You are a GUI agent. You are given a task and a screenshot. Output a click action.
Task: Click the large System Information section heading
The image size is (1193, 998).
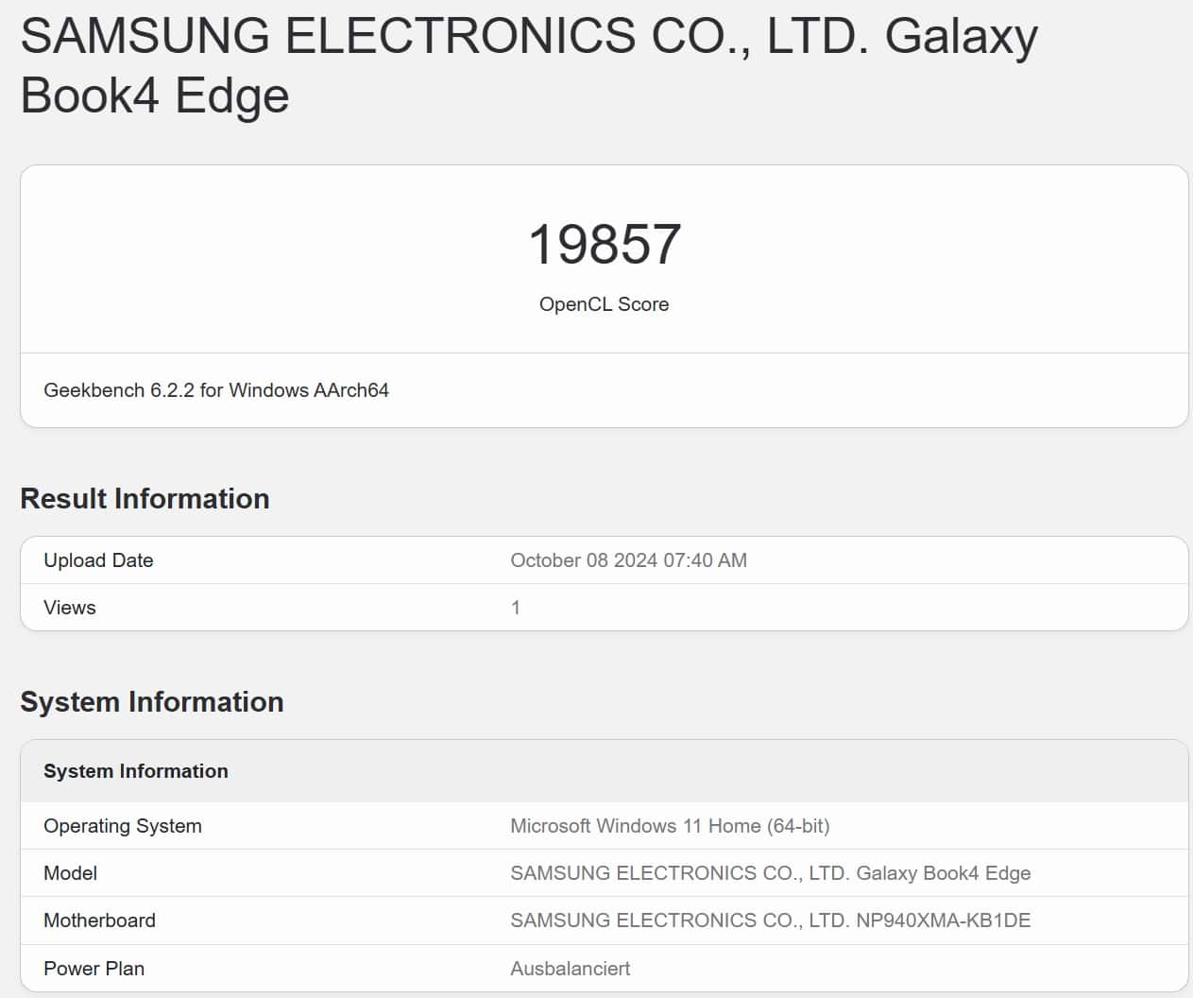[x=152, y=702]
